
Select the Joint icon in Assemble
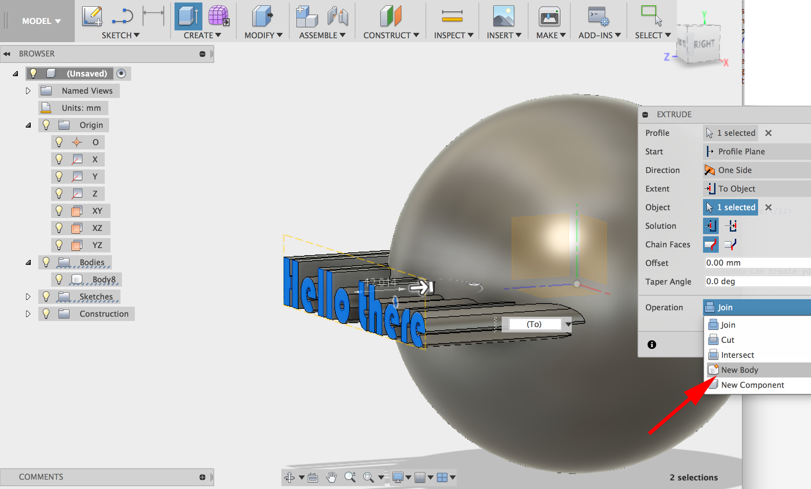[338, 16]
